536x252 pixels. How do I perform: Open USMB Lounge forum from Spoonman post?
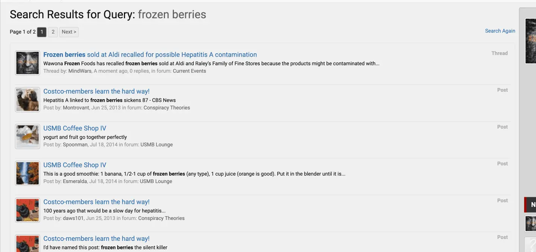pyautogui.click(x=156, y=145)
